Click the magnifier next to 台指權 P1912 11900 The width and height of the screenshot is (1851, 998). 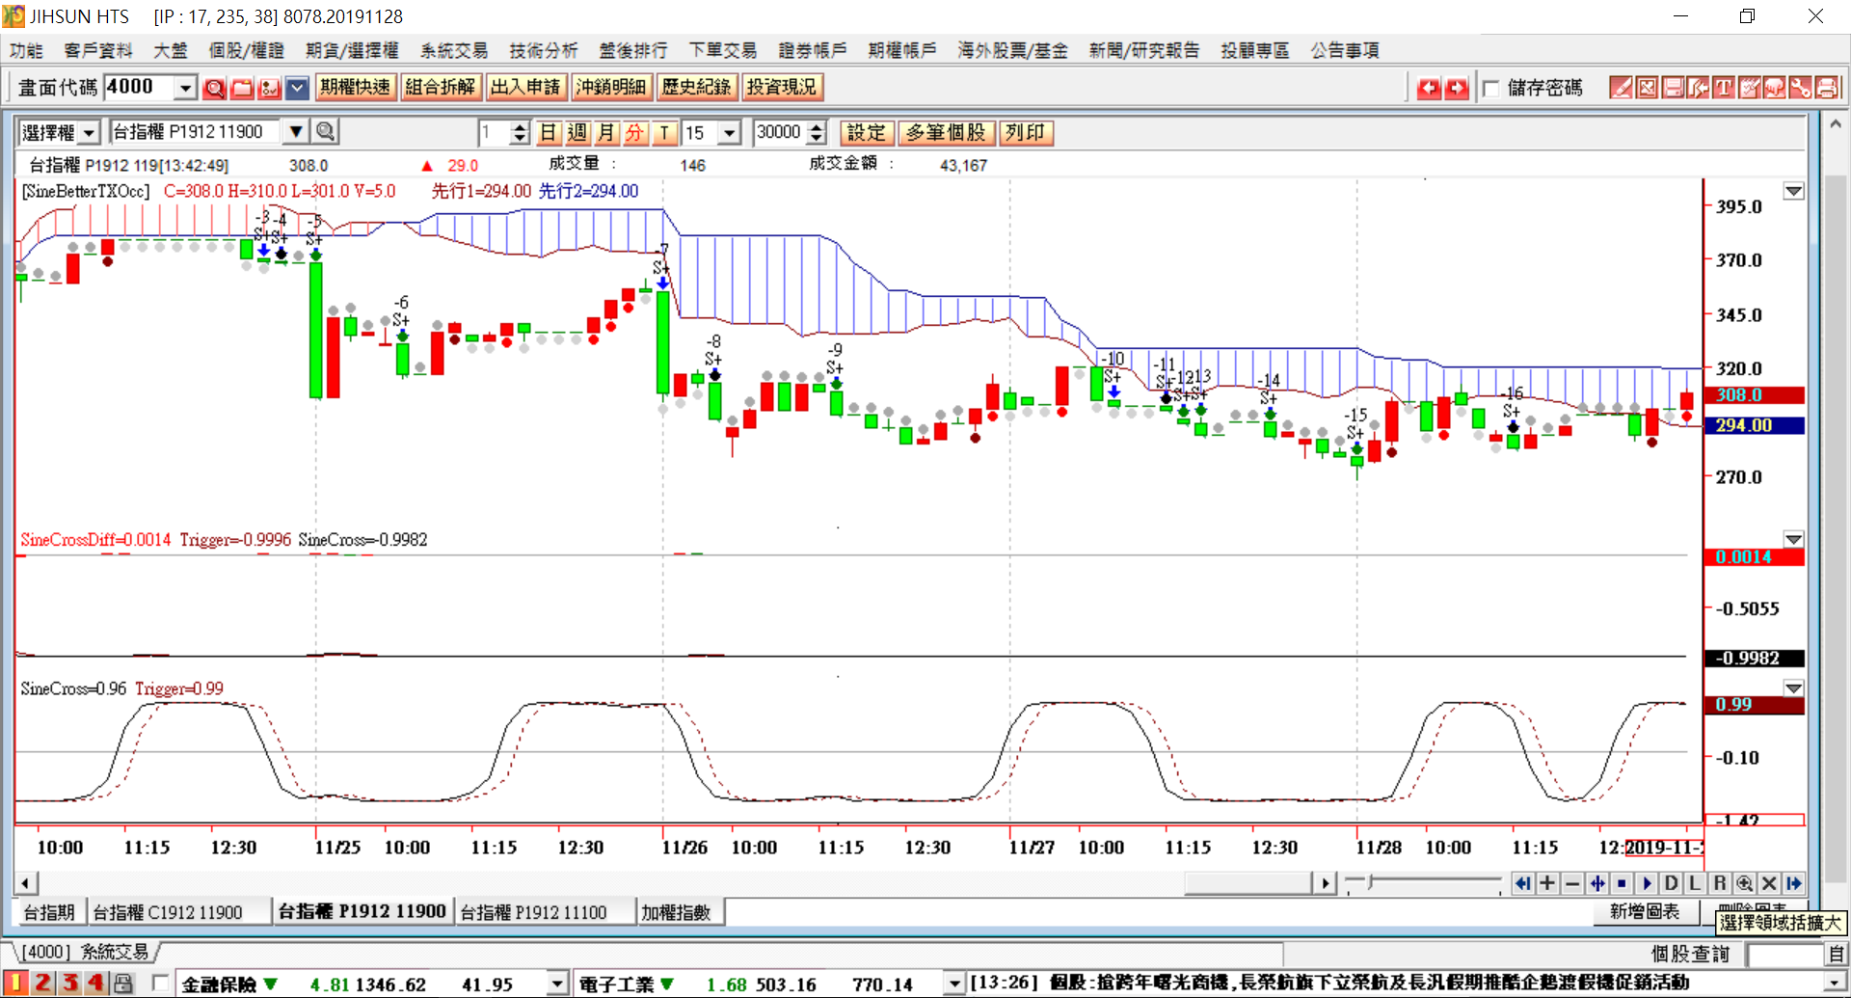[326, 131]
